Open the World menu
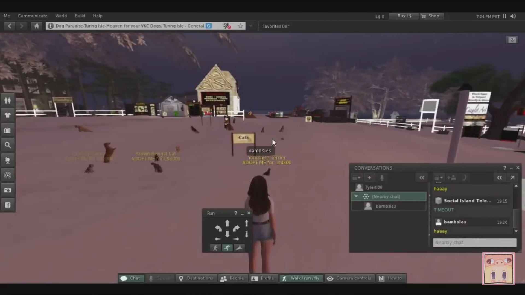The height and width of the screenshot is (295, 525). (61, 16)
